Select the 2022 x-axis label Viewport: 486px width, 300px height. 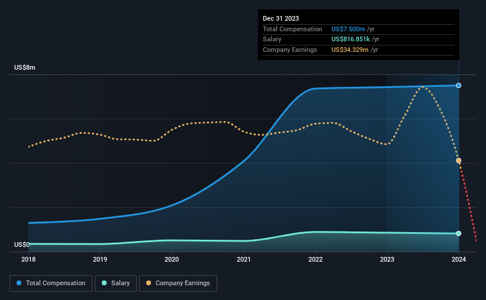316,259
